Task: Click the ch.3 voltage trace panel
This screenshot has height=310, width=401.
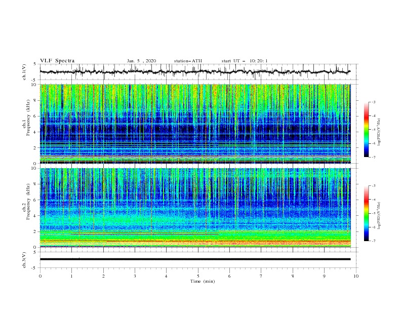Action: 198,260
